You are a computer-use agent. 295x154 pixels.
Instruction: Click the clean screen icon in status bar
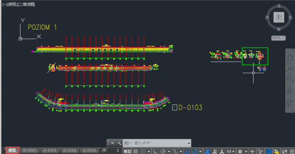point(284,151)
